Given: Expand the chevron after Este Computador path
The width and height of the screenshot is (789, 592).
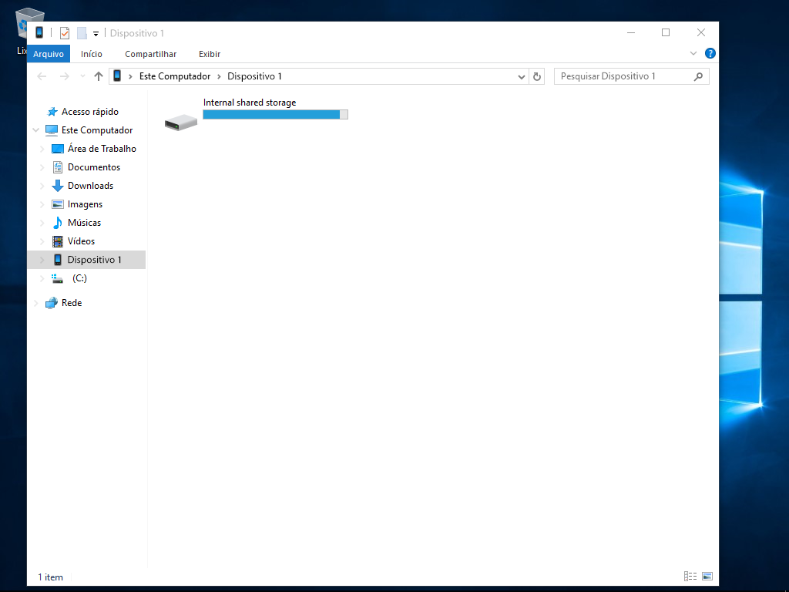Looking at the screenshot, I should [219, 76].
